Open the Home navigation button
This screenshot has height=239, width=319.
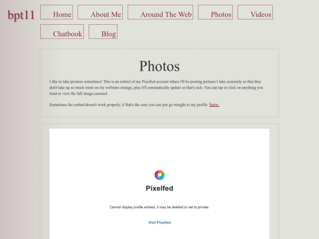click(57, 12)
